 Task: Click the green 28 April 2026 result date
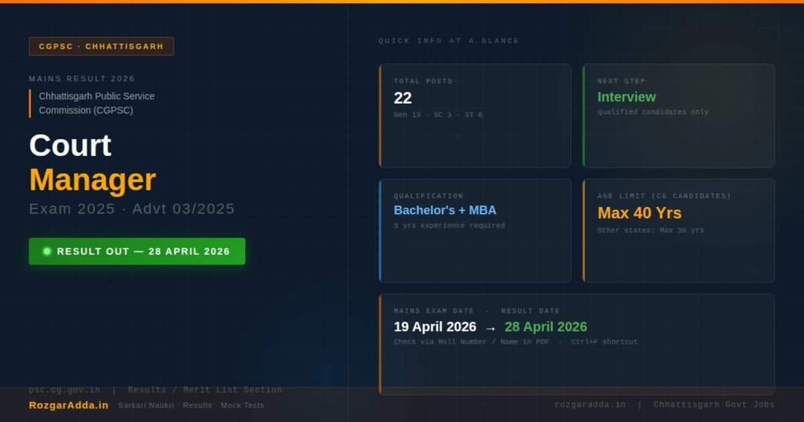point(545,327)
